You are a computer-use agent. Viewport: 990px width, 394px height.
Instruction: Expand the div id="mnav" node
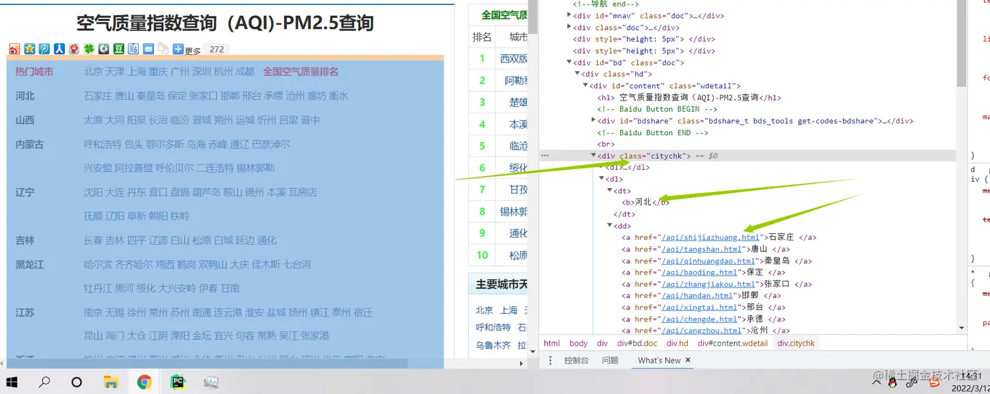click(569, 16)
